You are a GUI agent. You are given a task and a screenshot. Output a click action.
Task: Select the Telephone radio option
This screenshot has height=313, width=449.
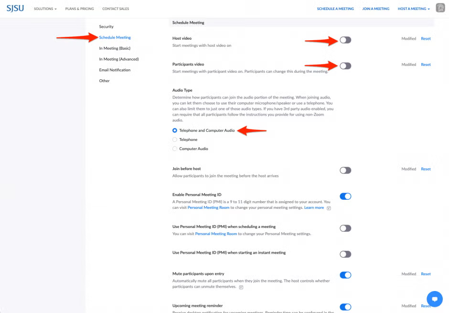pos(175,140)
